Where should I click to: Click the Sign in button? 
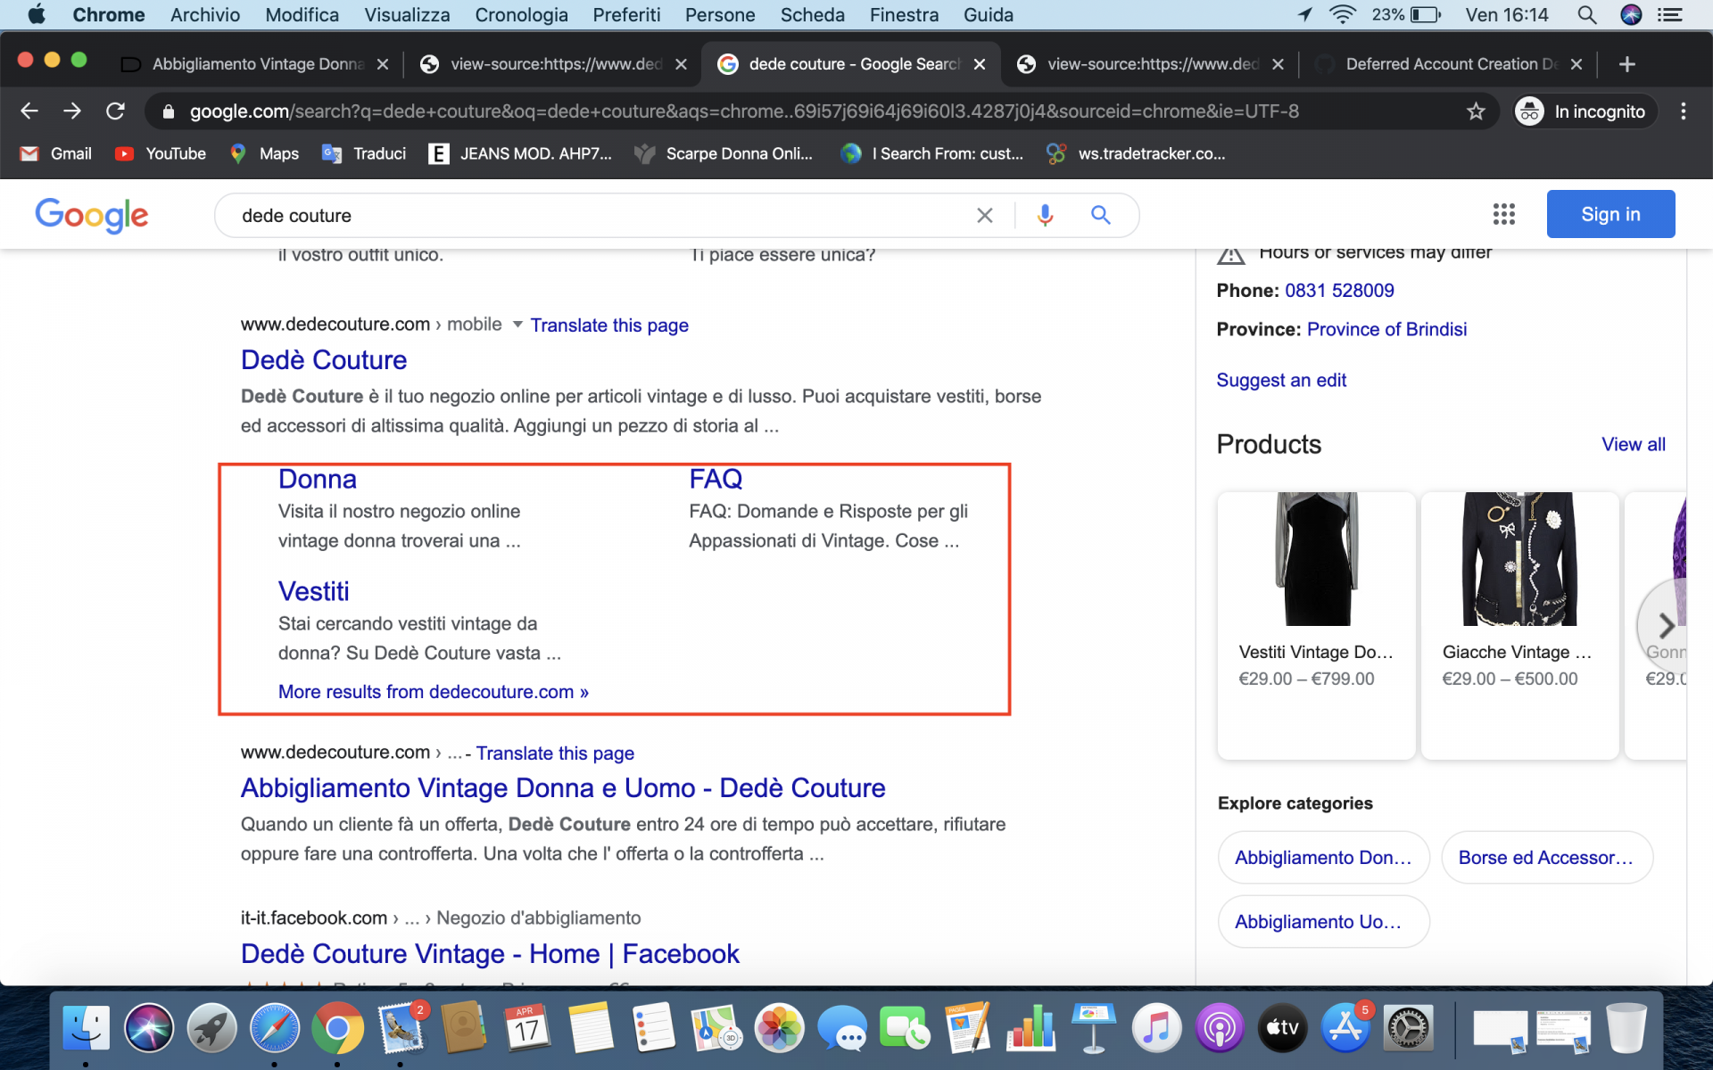coord(1610,214)
